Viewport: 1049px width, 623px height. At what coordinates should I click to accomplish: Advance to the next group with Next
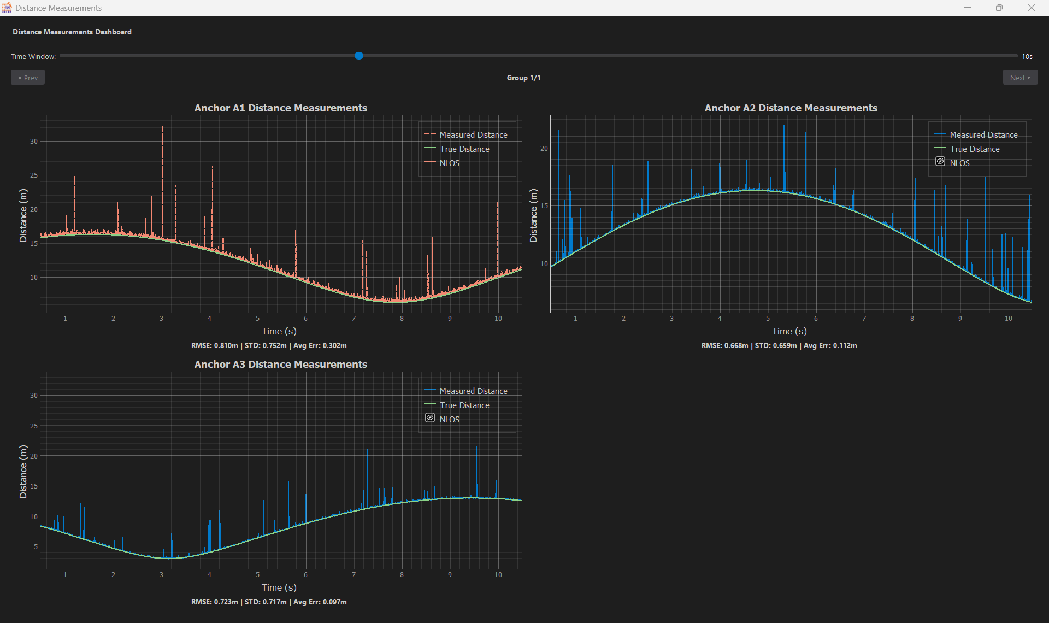1019,78
